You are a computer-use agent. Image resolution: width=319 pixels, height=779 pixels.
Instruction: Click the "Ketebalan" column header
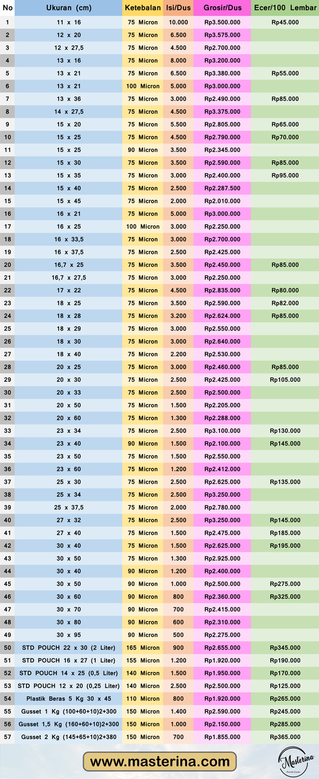[143, 8]
